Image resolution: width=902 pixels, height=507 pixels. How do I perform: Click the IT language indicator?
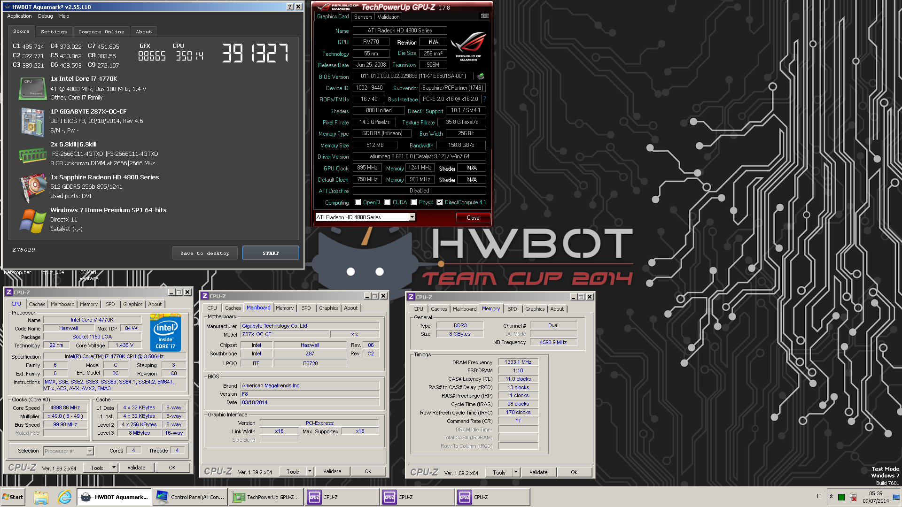tap(819, 496)
